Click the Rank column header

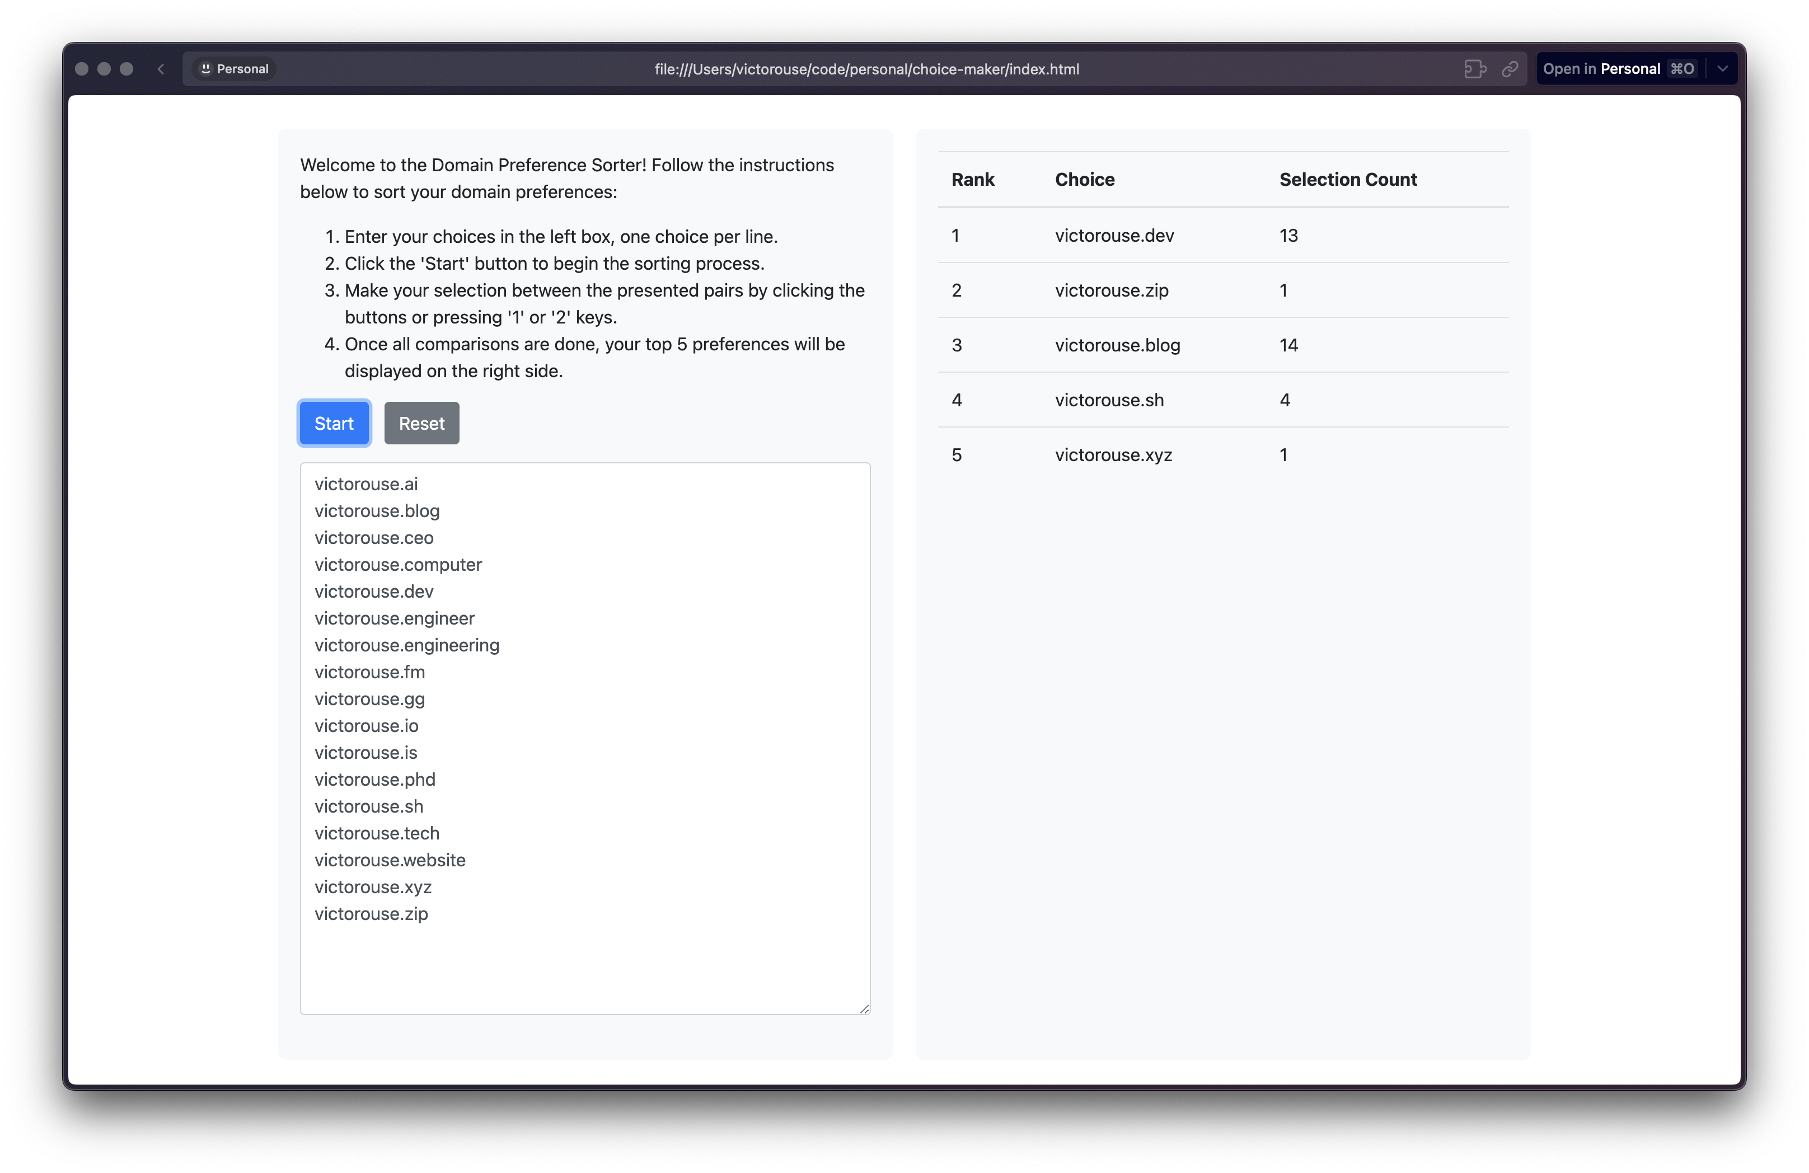click(972, 180)
